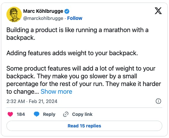Open the Marc Köhlbrugge display name
Image resolution: width=169 pixels, height=138 pixels.
[43, 11]
